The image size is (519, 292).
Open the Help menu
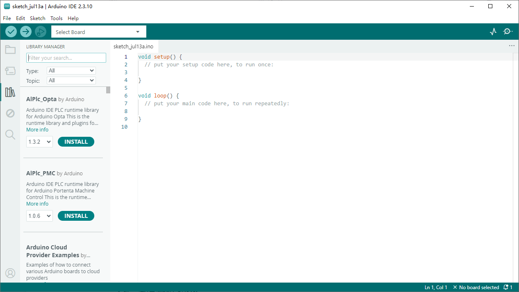pyautogui.click(x=73, y=18)
